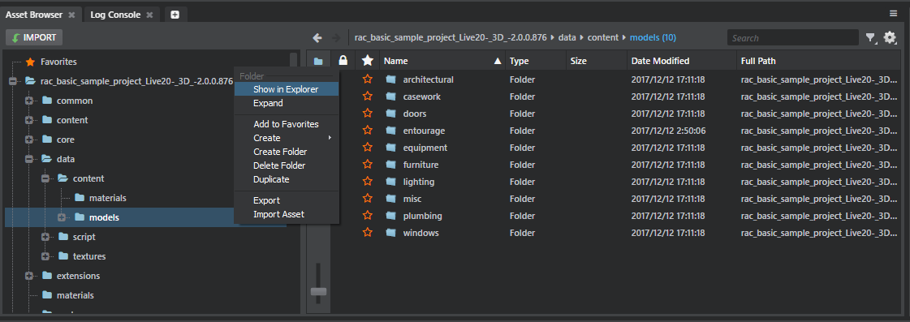Sort by the lock column header
This screenshot has height=322, width=910.
click(343, 60)
